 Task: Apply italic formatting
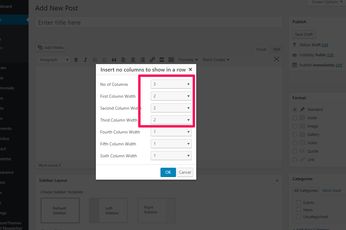click(85, 60)
